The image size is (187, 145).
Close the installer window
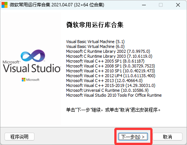pyautogui.click(x=178, y=5)
